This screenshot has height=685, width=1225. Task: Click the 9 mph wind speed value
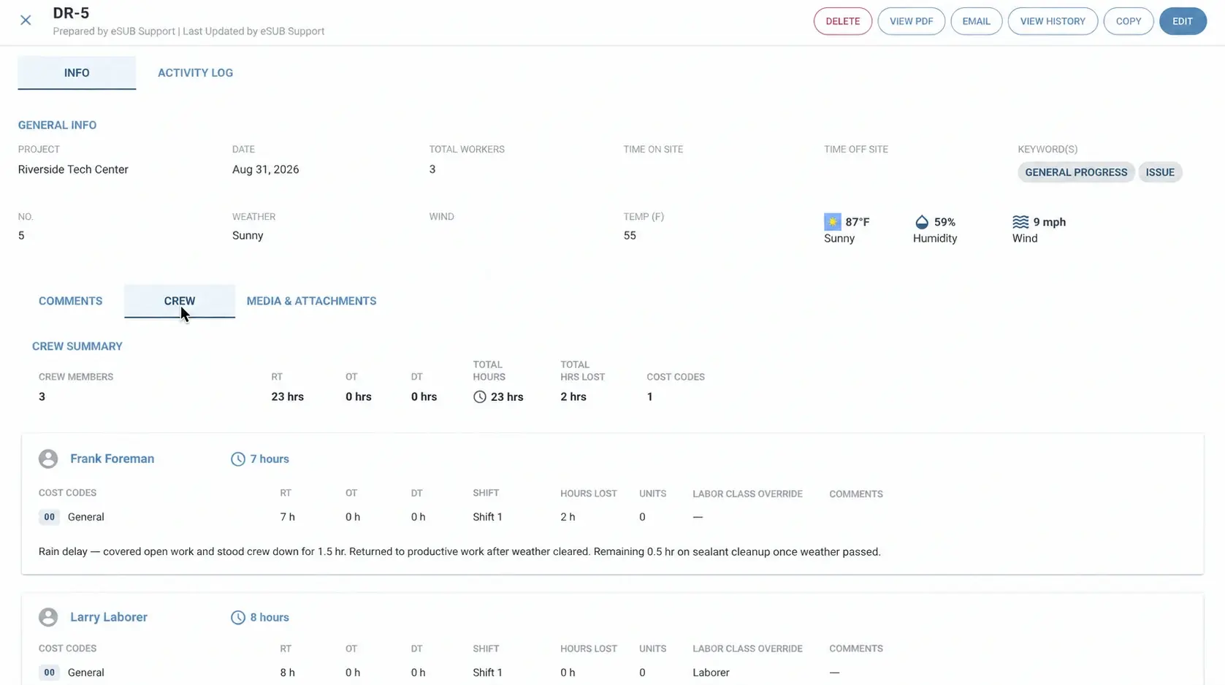click(1050, 222)
